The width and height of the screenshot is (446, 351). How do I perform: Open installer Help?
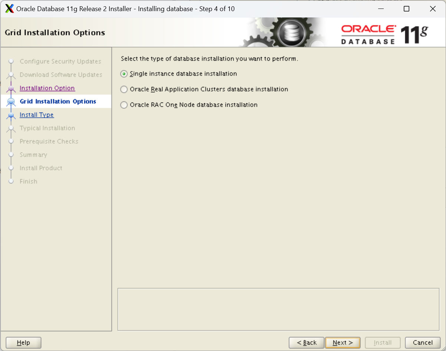pyautogui.click(x=23, y=343)
